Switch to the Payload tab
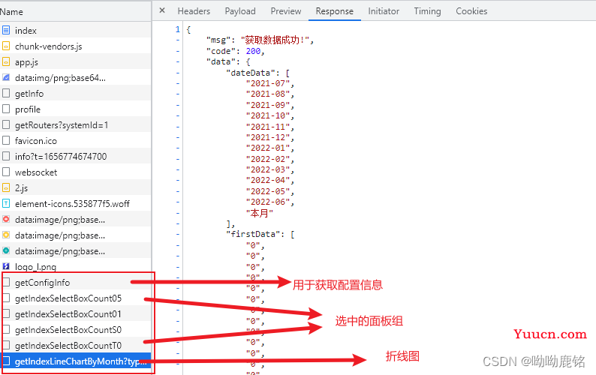 pos(240,11)
